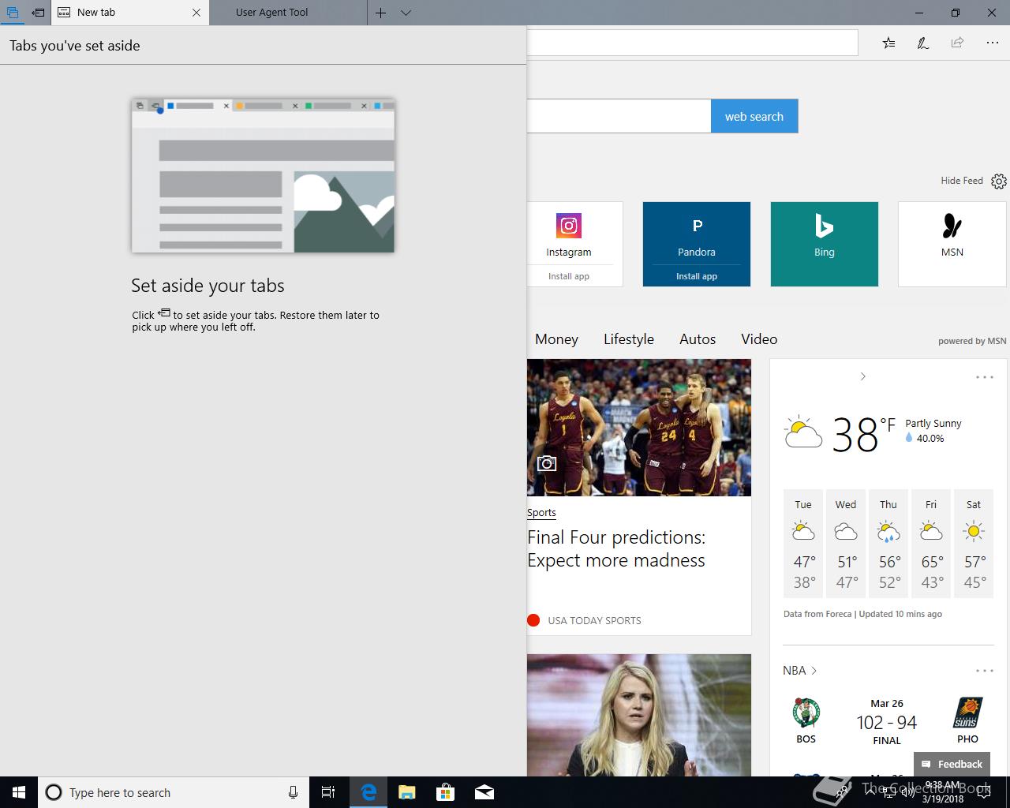Viewport: 1010px width, 808px height.
Task: Open Final Four predictions headline
Action: point(616,549)
